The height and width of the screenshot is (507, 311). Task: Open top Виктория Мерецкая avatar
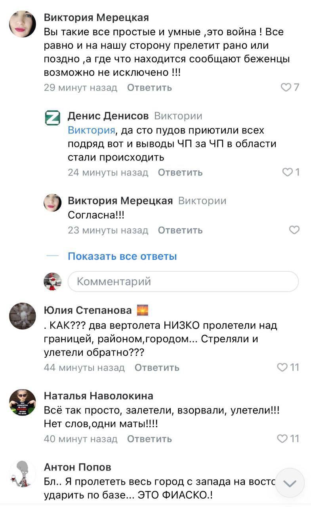(23, 24)
